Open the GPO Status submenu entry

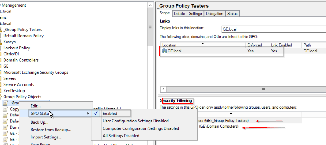56,113
